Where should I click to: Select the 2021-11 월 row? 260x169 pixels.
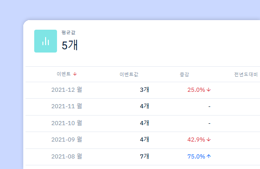point(143,106)
